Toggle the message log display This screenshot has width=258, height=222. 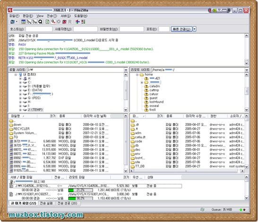coord(23,22)
